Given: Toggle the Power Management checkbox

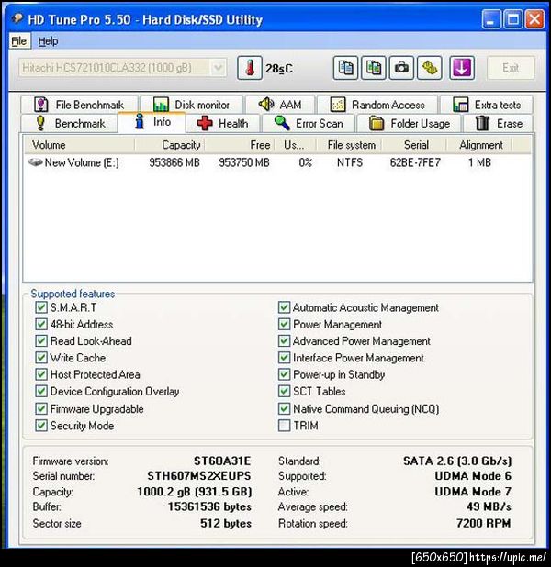Looking at the screenshot, I should click(x=284, y=324).
